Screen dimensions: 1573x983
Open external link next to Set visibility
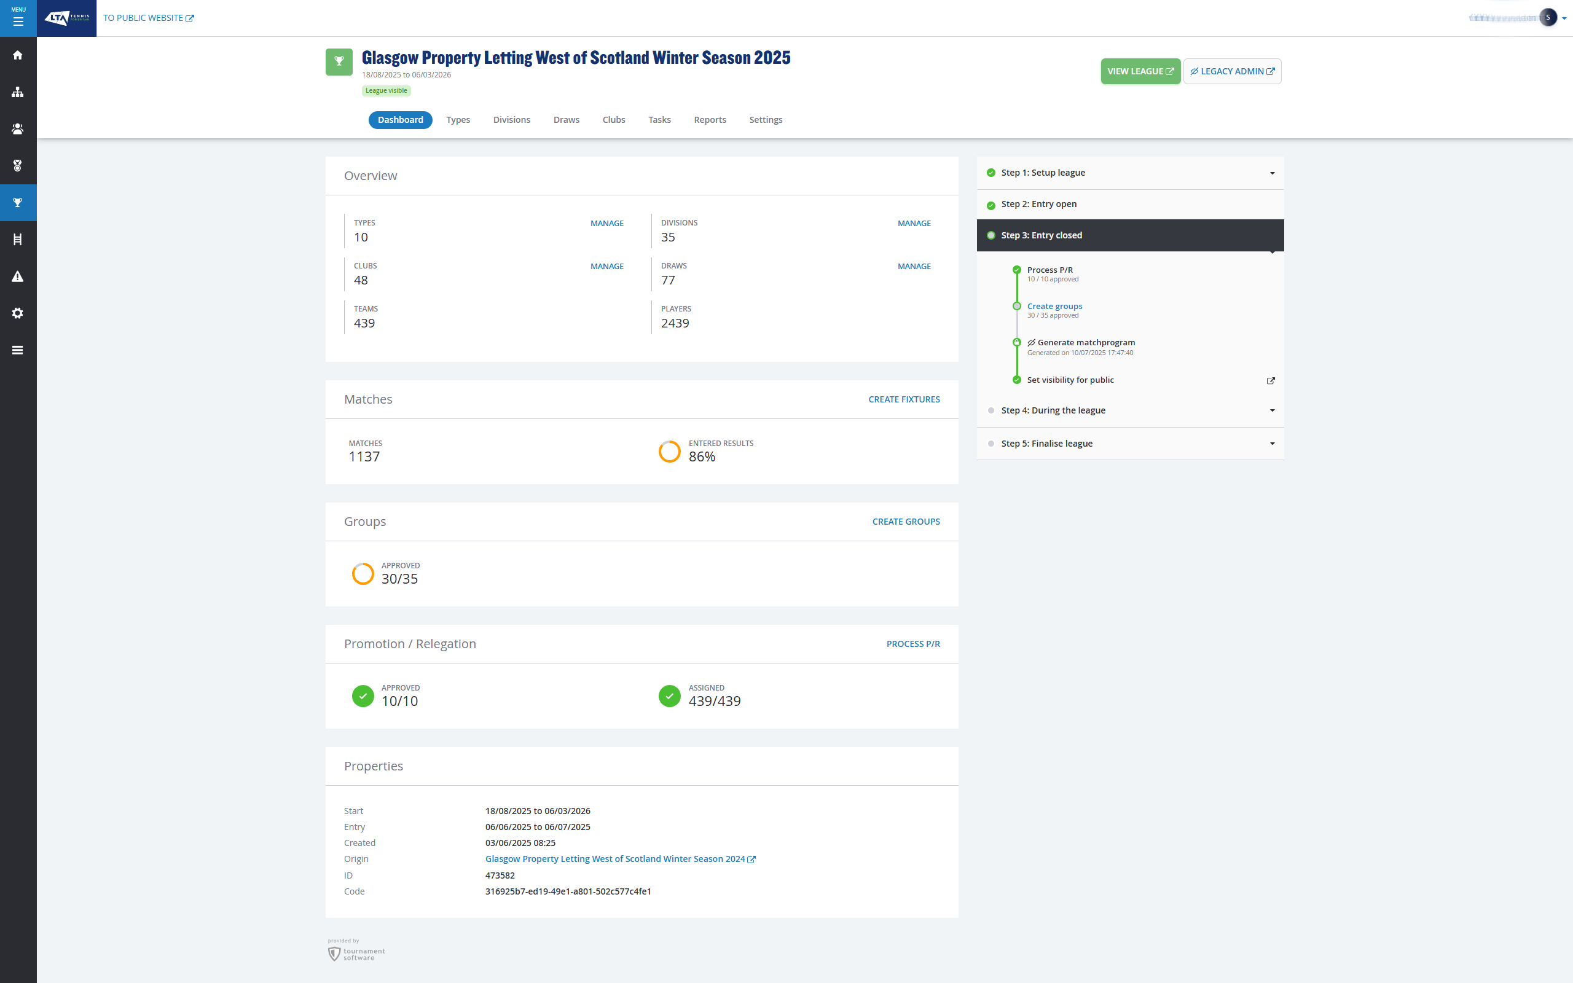click(x=1270, y=381)
